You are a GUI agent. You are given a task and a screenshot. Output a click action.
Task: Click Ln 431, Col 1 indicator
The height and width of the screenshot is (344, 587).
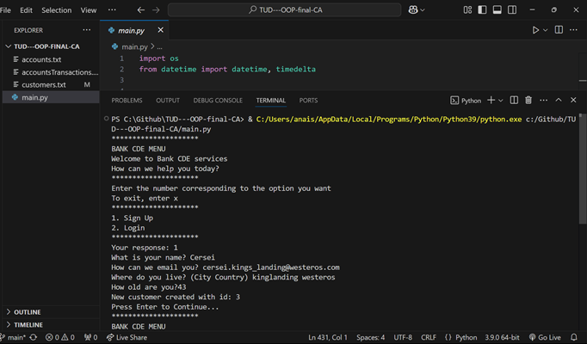pyautogui.click(x=328, y=337)
